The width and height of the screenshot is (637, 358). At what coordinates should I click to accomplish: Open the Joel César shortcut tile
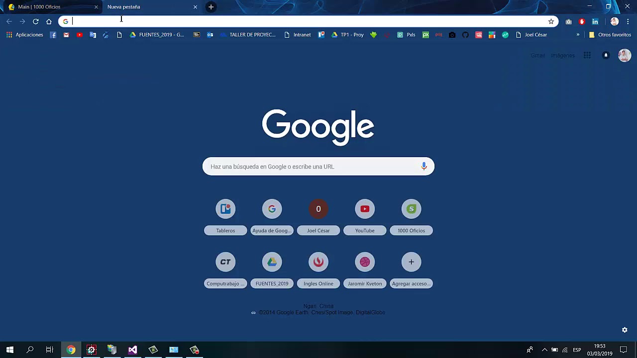[x=318, y=217]
